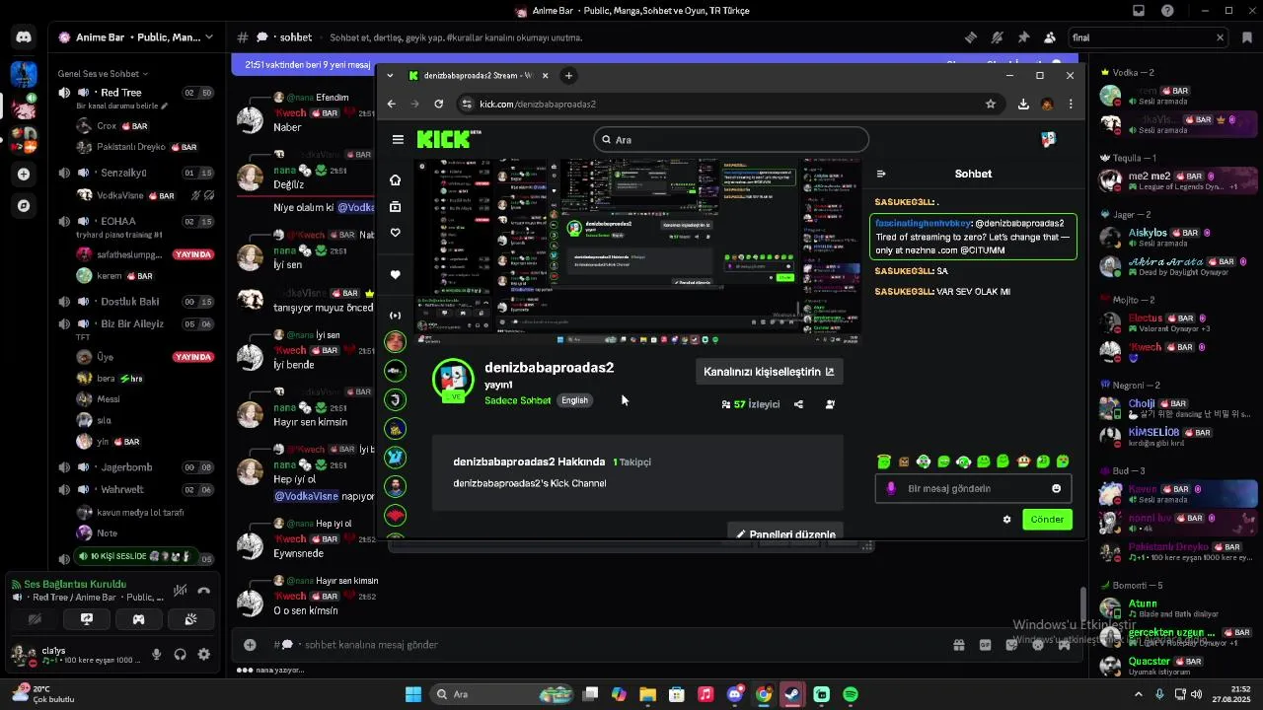Click add a server plus icon
1263x710 pixels.
[x=24, y=174]
